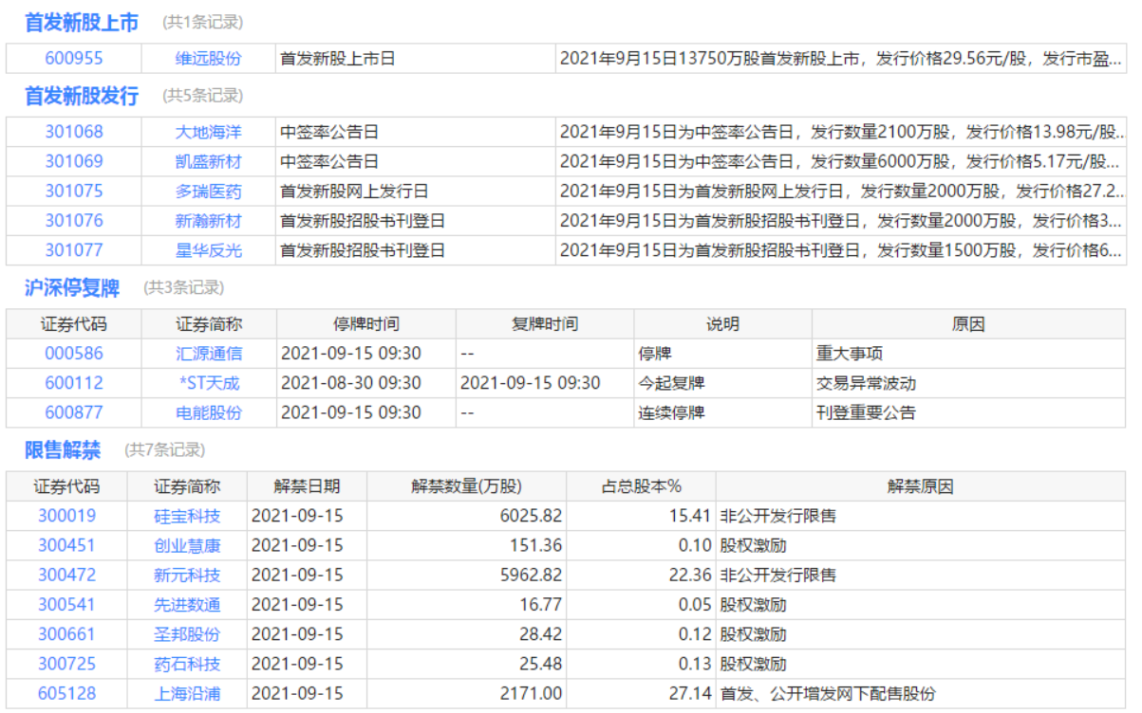Open stock code 600955 link
1142x713 pixels.
[74, 59]
